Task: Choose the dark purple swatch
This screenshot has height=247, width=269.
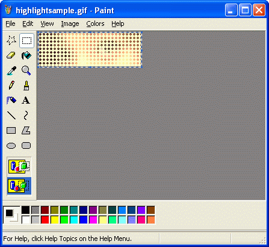Action: coord(93,210)
